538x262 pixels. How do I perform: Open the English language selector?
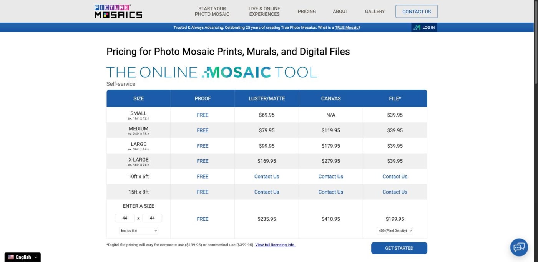23,257
